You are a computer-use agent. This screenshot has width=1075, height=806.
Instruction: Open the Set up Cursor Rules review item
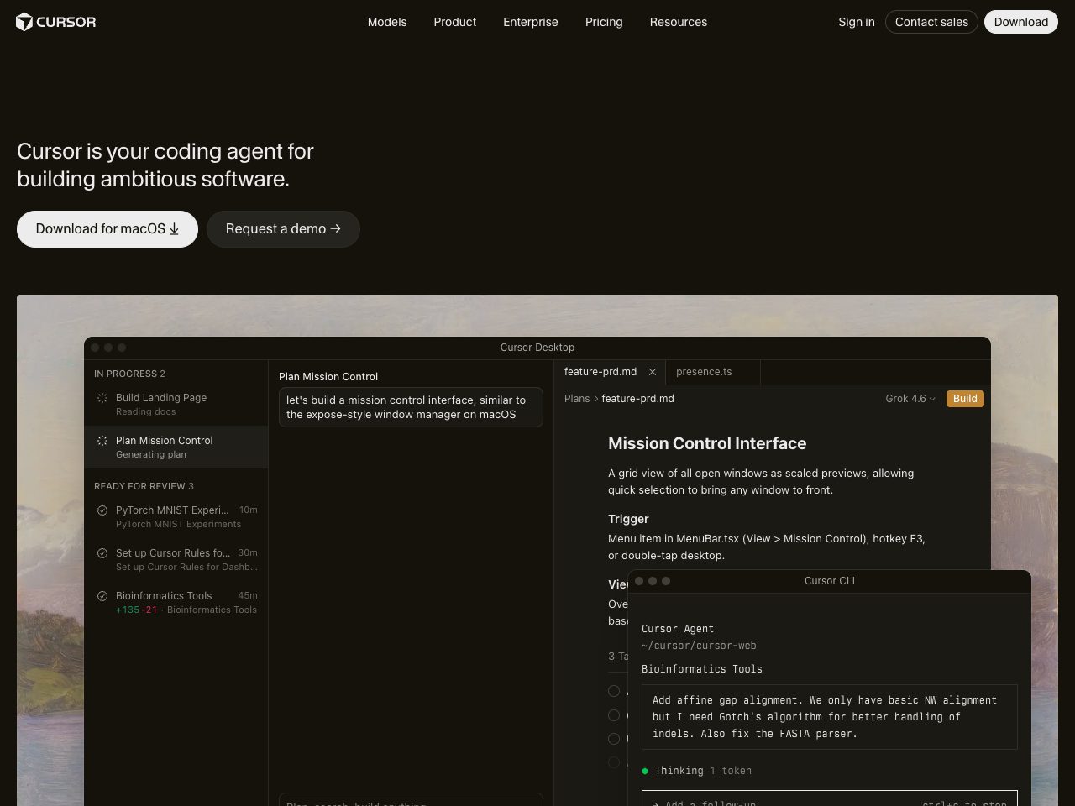(x=176, y=559)
